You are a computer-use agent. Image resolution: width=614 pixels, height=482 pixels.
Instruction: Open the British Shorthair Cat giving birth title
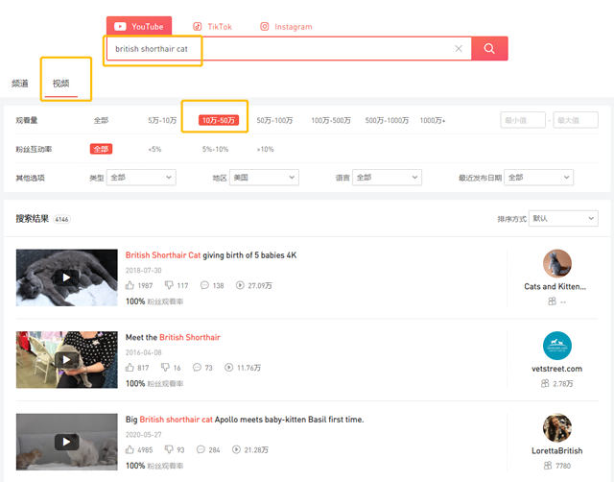pos(211,255)
